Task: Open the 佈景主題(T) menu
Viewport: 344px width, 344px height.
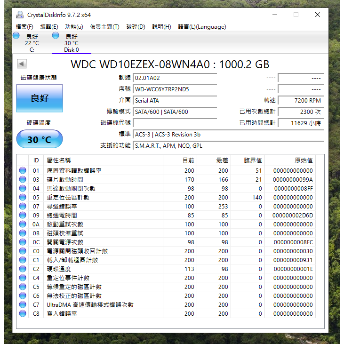Action: [104, 27]
